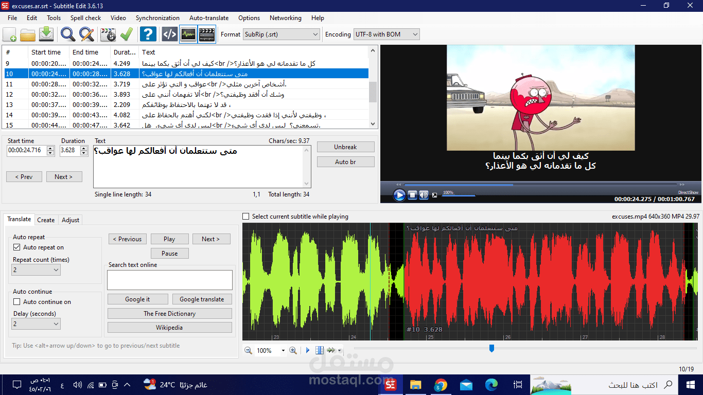Open Help using question mark icon
Image resolution: width=703 pixels, height=395 pixels.
click(x=148, y=34)
